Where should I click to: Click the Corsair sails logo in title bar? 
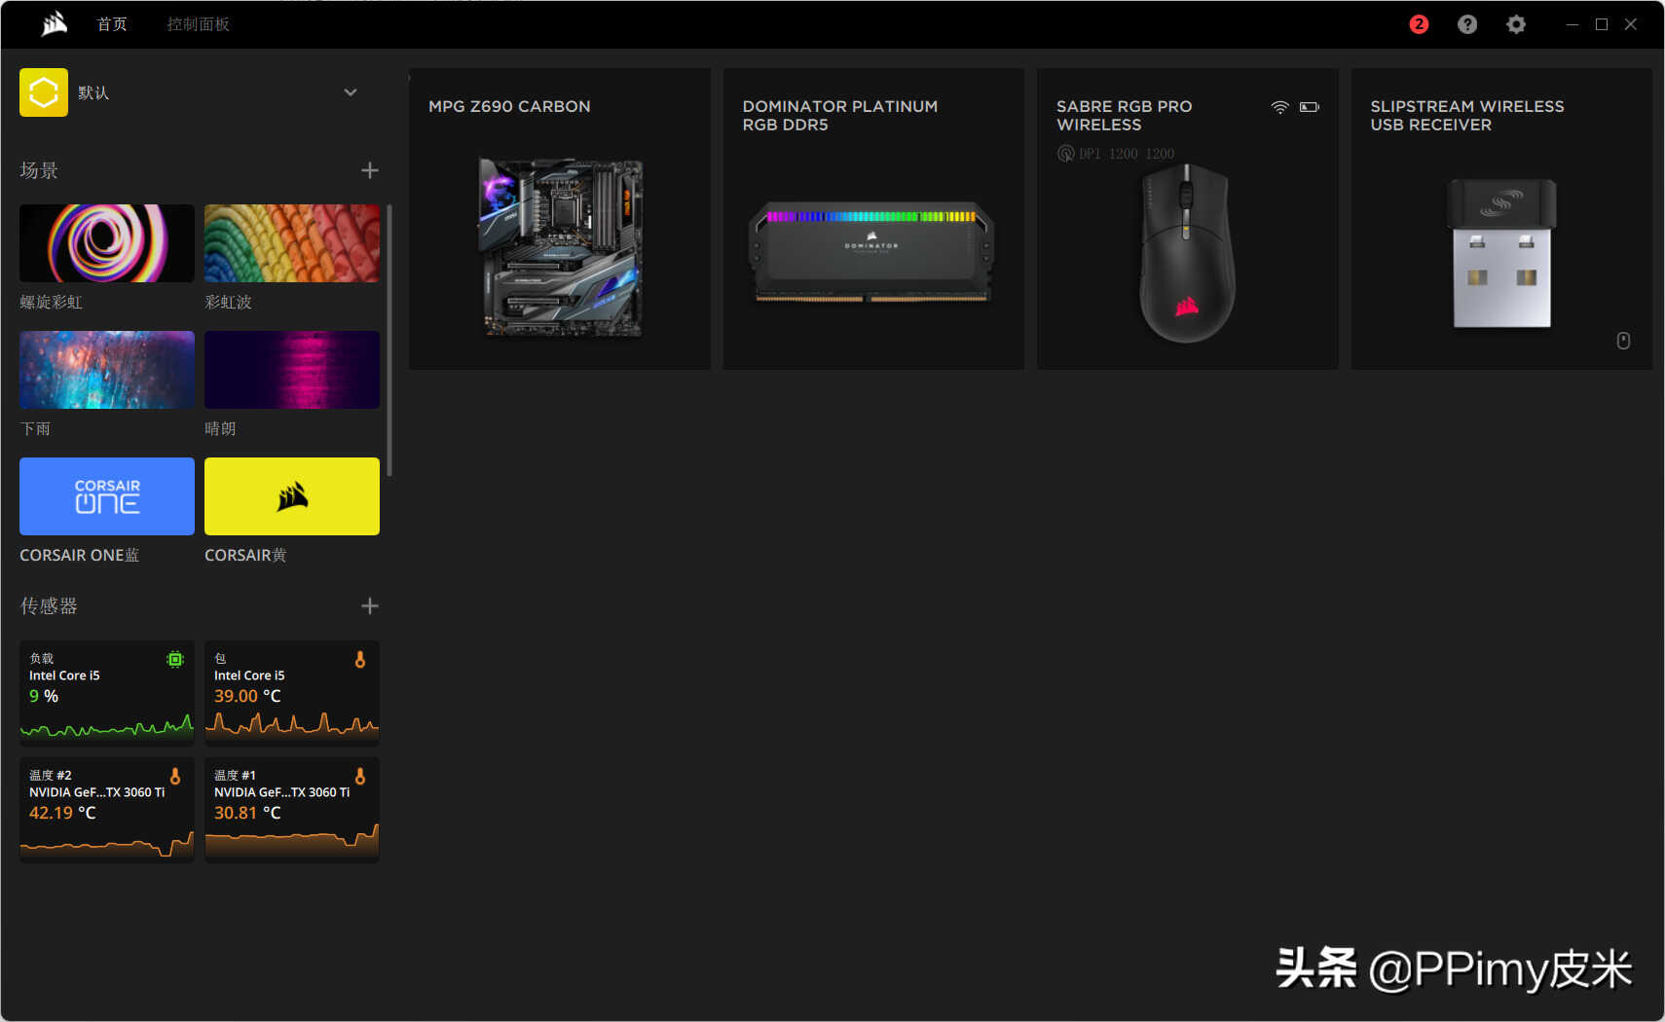coord(55,23)
